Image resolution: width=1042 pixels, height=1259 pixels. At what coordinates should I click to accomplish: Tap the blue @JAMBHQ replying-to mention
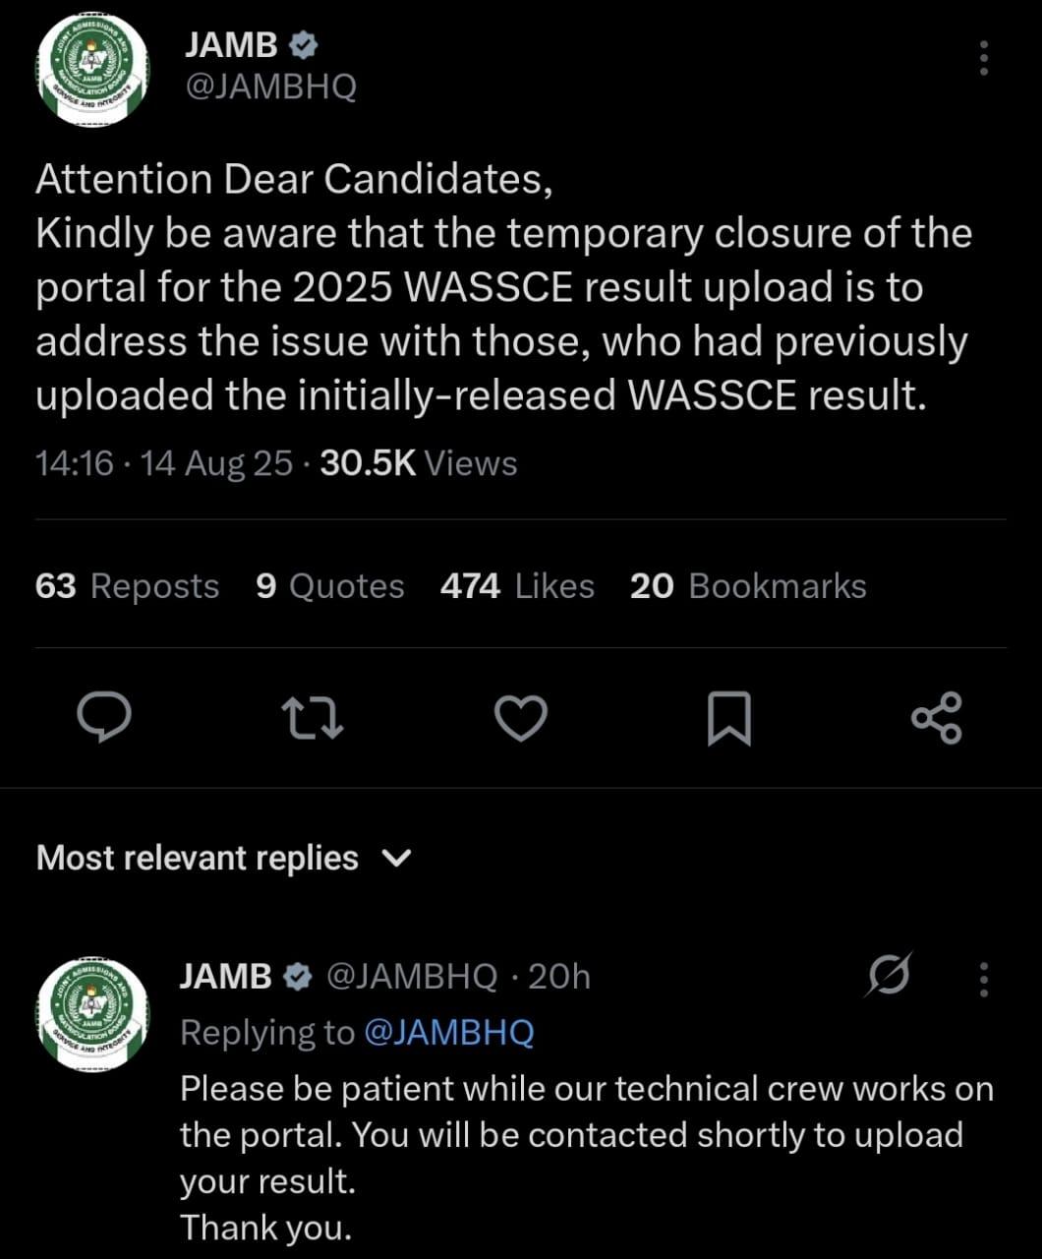[449, 1032]
